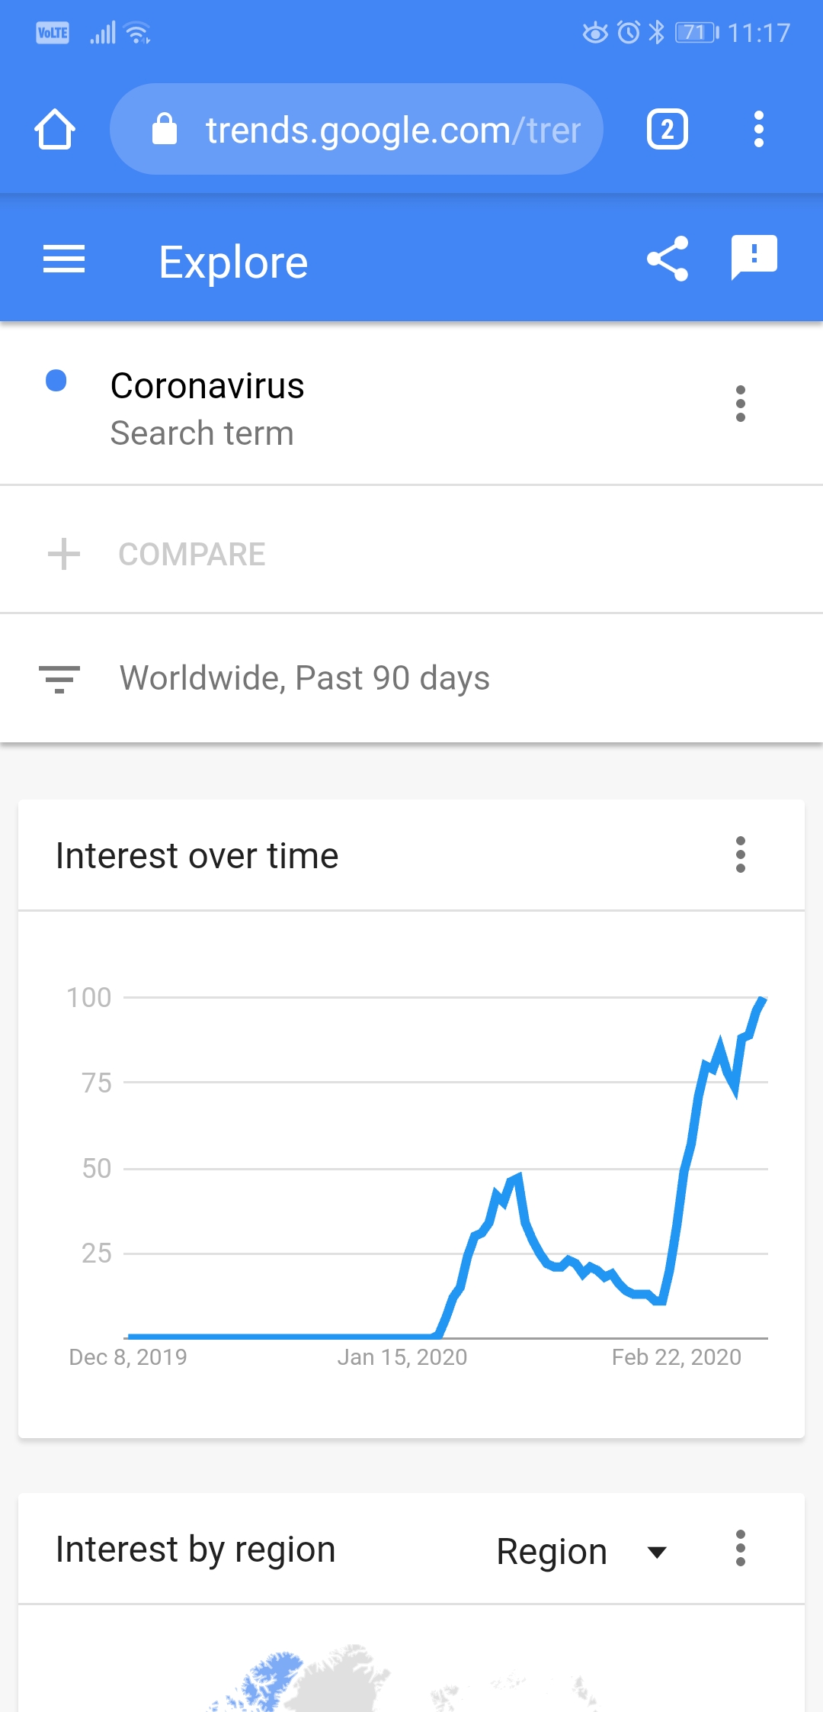Select the peak point on the trend line
Screen dimensions: 823x1712
coord(761,999)
